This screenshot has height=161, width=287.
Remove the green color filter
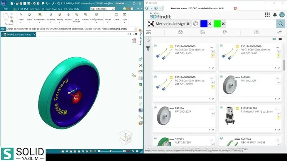(223, 24)
